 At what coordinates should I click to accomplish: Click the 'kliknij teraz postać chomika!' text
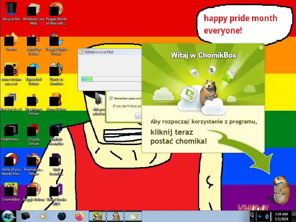point(179,137)
